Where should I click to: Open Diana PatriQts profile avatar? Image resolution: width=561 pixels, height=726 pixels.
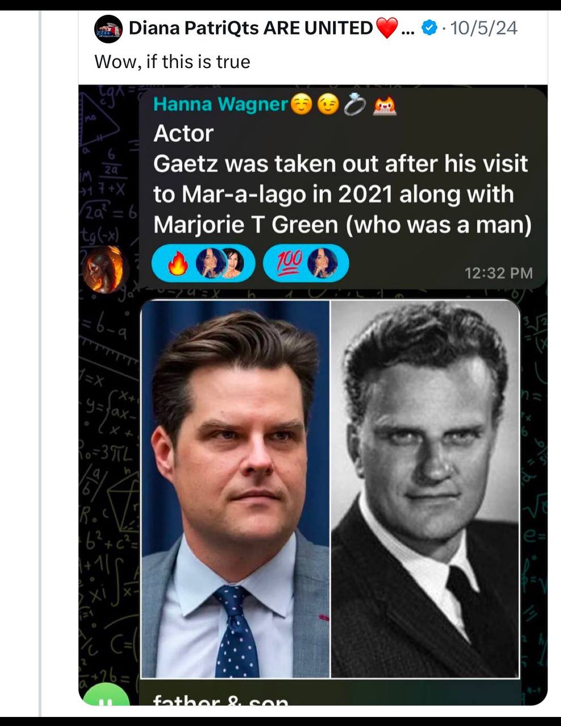tap(108, 29)
